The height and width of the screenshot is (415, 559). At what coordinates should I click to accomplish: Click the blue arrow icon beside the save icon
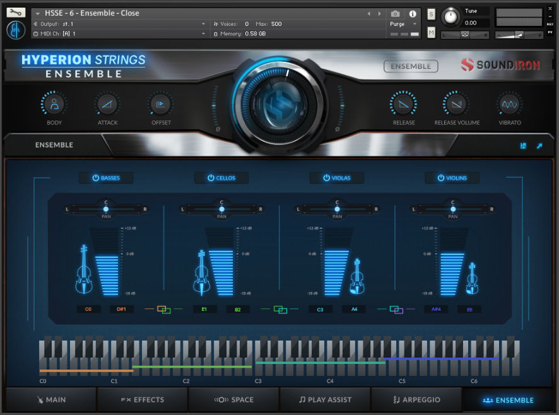tap(539, 146)
